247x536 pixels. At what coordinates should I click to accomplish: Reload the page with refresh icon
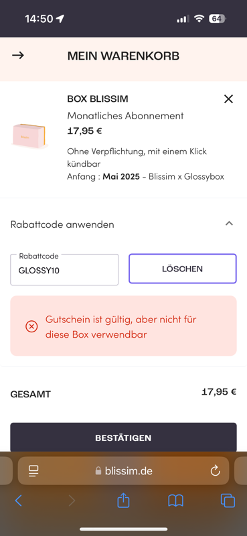click(215, 471)
